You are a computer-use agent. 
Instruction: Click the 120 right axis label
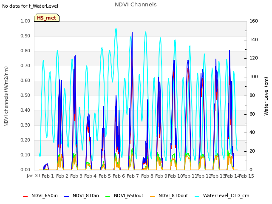[x=254, y=58]
